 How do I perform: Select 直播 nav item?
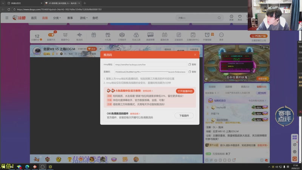[45, 18]
